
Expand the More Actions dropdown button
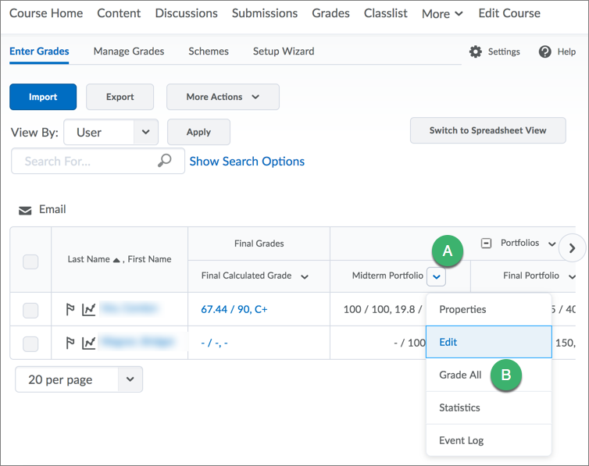(x=223, y=97)
